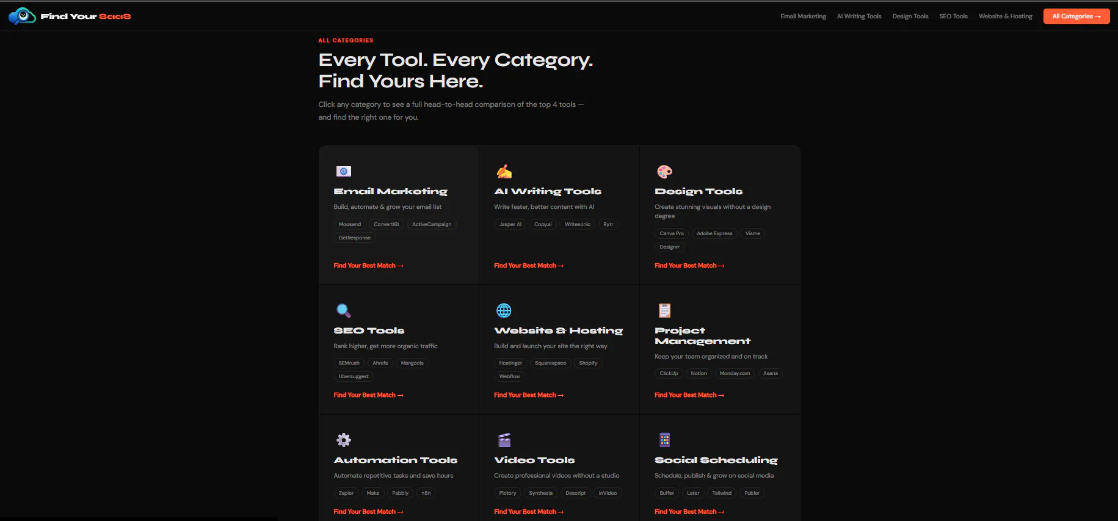The height and width of the screenshot is (521, 1118).
Task: Click the SEMrush tag
Action: point(349,363)
